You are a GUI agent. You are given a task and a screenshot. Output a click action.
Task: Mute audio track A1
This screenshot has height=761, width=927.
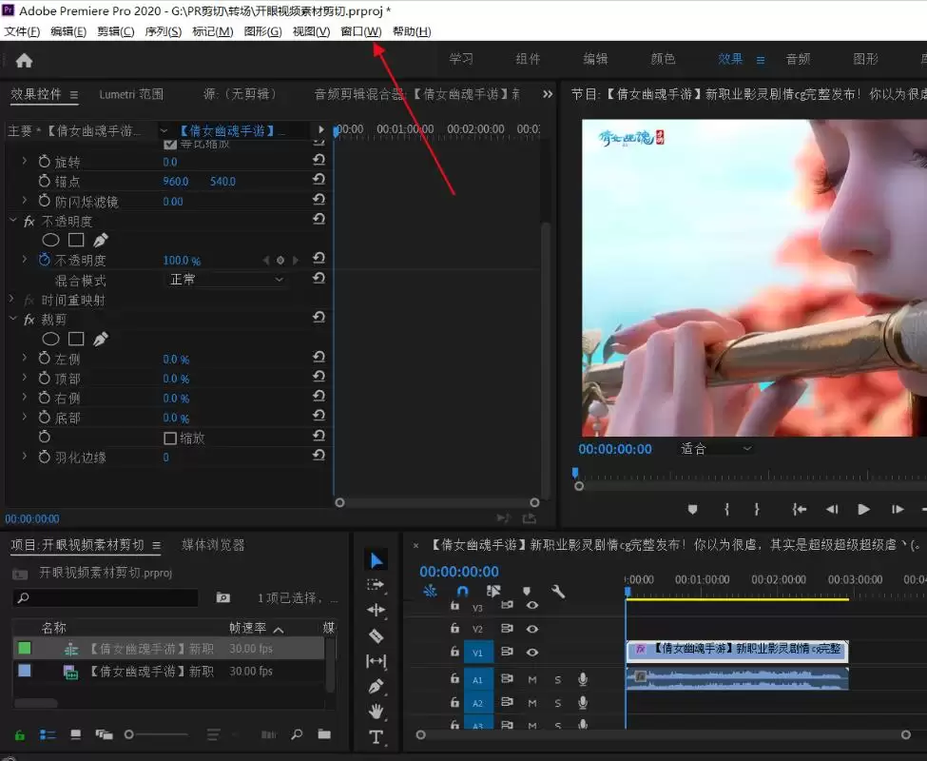(532, 680)
